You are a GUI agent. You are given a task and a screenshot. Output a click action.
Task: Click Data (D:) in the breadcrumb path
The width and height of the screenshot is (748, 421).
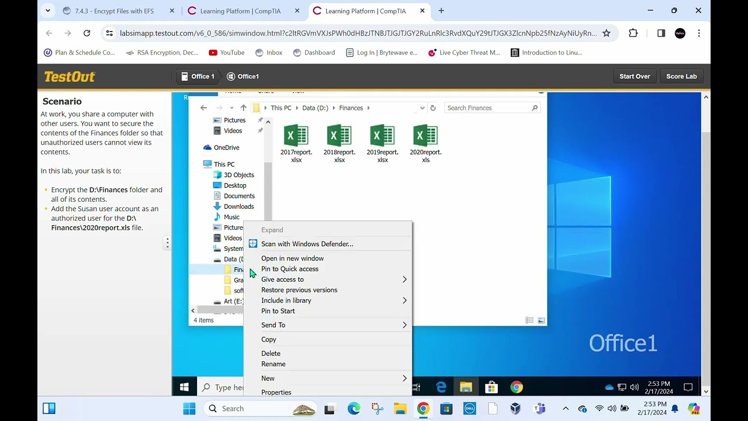(x=315, y=108)
